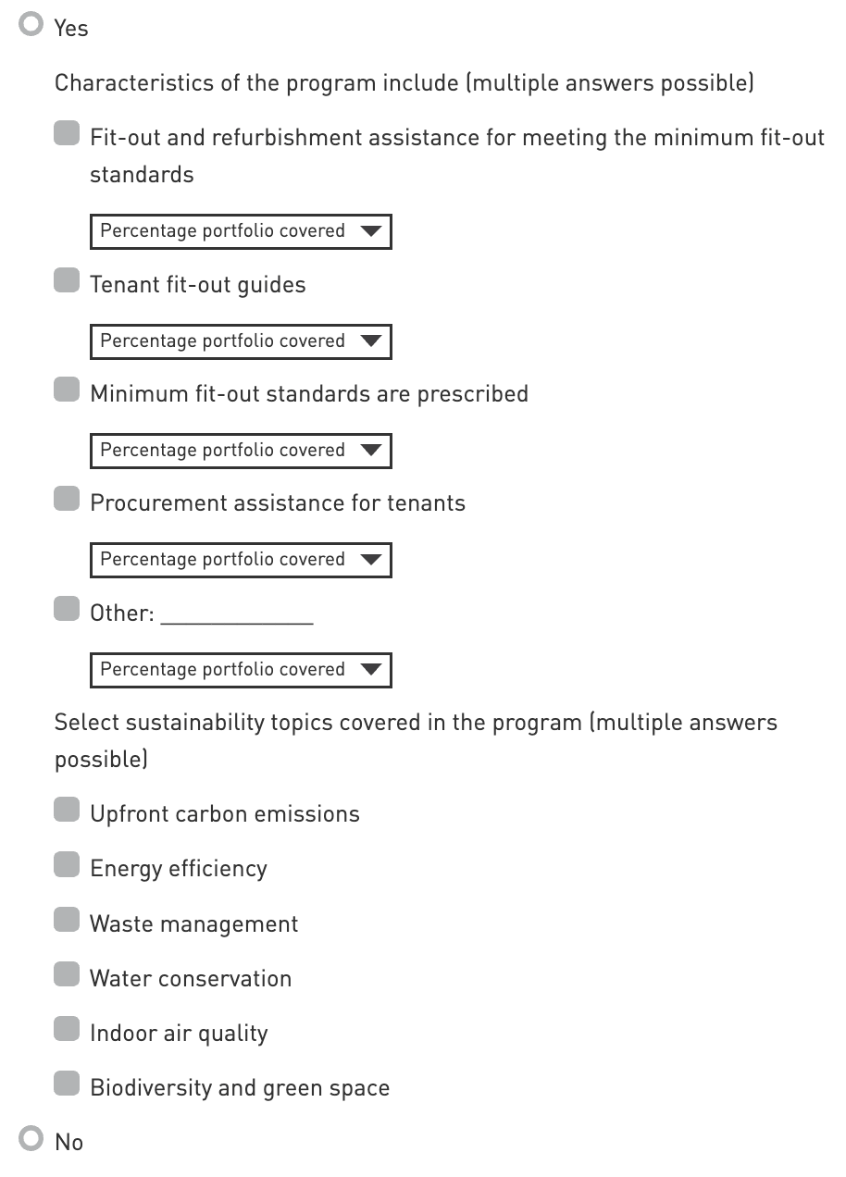Select Energy efficiency checkbox
This screenshot has width=846, height=1177.
point(67,865)
